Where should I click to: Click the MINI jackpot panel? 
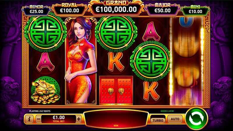(195, 10)
